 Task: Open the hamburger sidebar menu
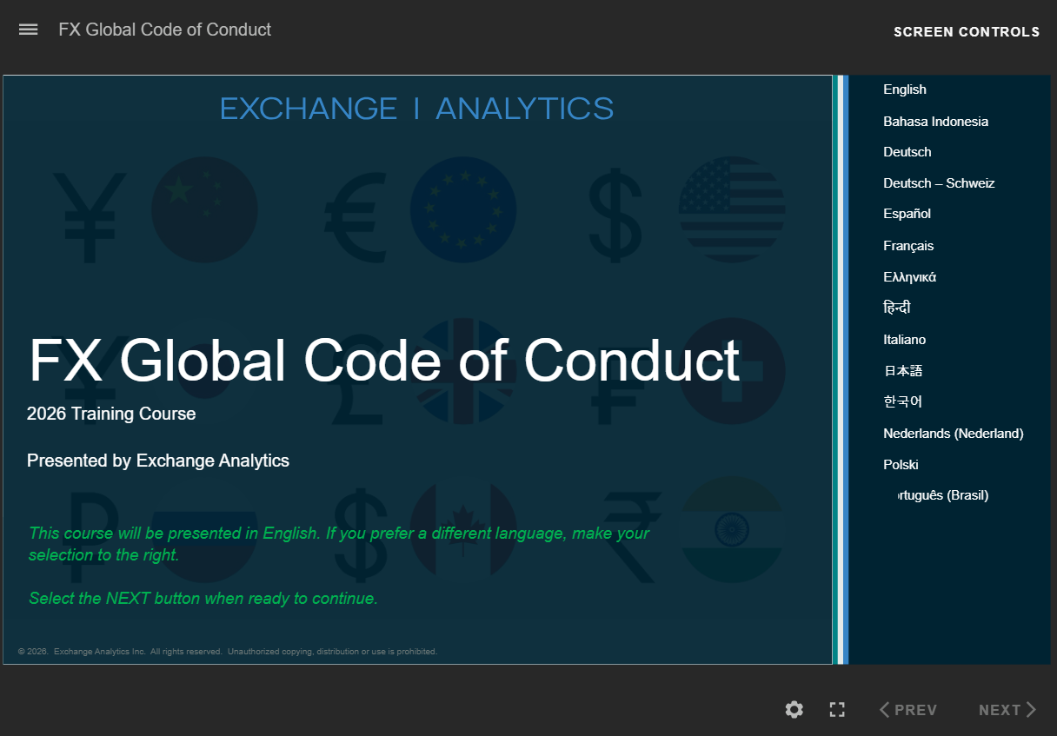click(28, 30)
